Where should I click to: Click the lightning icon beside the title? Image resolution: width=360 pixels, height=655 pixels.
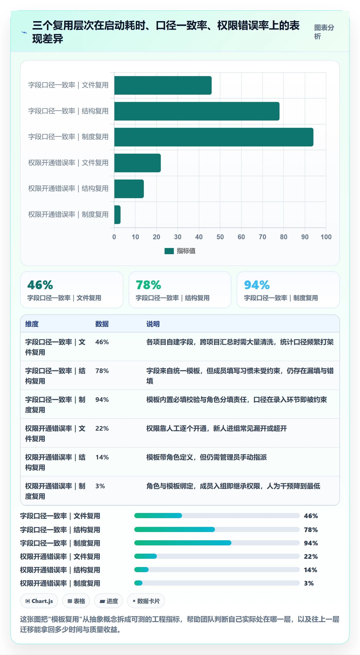point(24,33)
